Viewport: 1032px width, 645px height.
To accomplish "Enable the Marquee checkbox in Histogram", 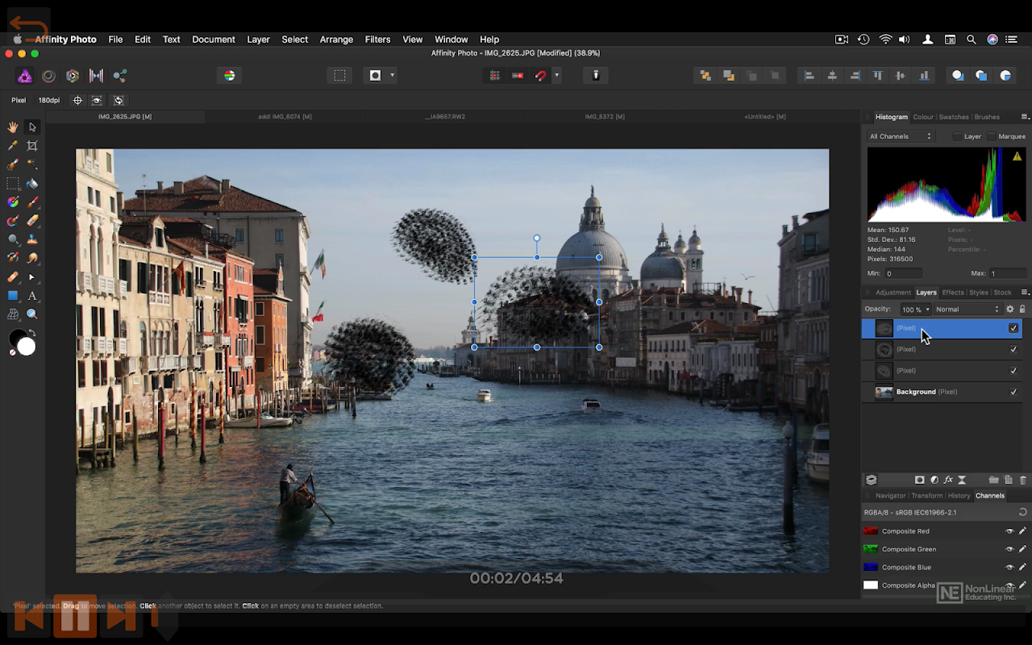I will pyautogui.click(x=992, y=136).
